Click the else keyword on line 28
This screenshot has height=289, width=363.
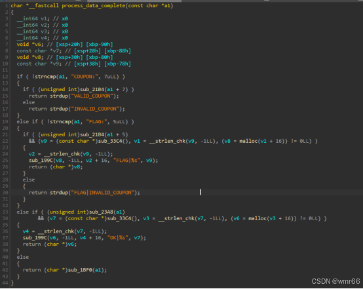[x=29, y=180]
